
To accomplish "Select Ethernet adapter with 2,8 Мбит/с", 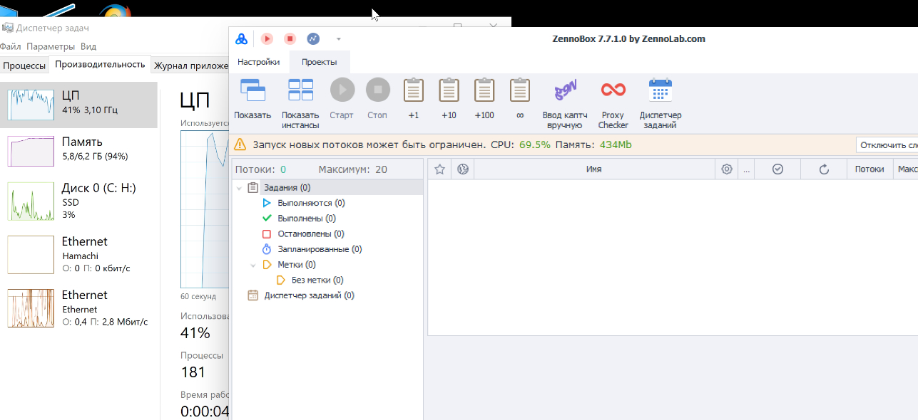I will coord(78,308).
